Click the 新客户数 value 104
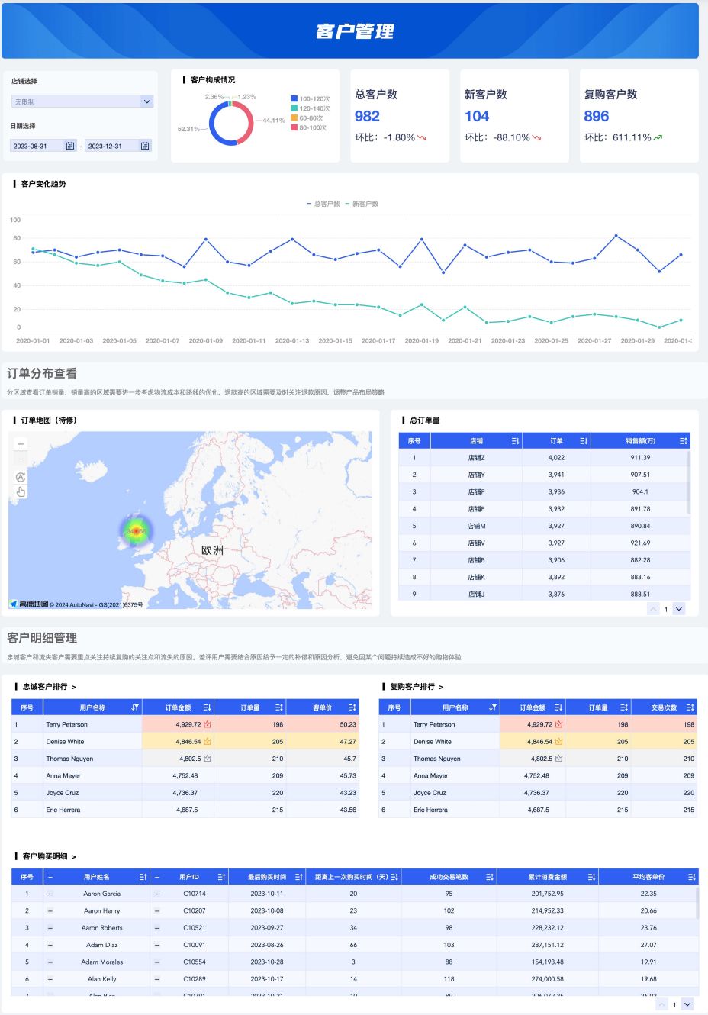The height and width of the screenshot is (1015, 708). click(x=477, y=116)
